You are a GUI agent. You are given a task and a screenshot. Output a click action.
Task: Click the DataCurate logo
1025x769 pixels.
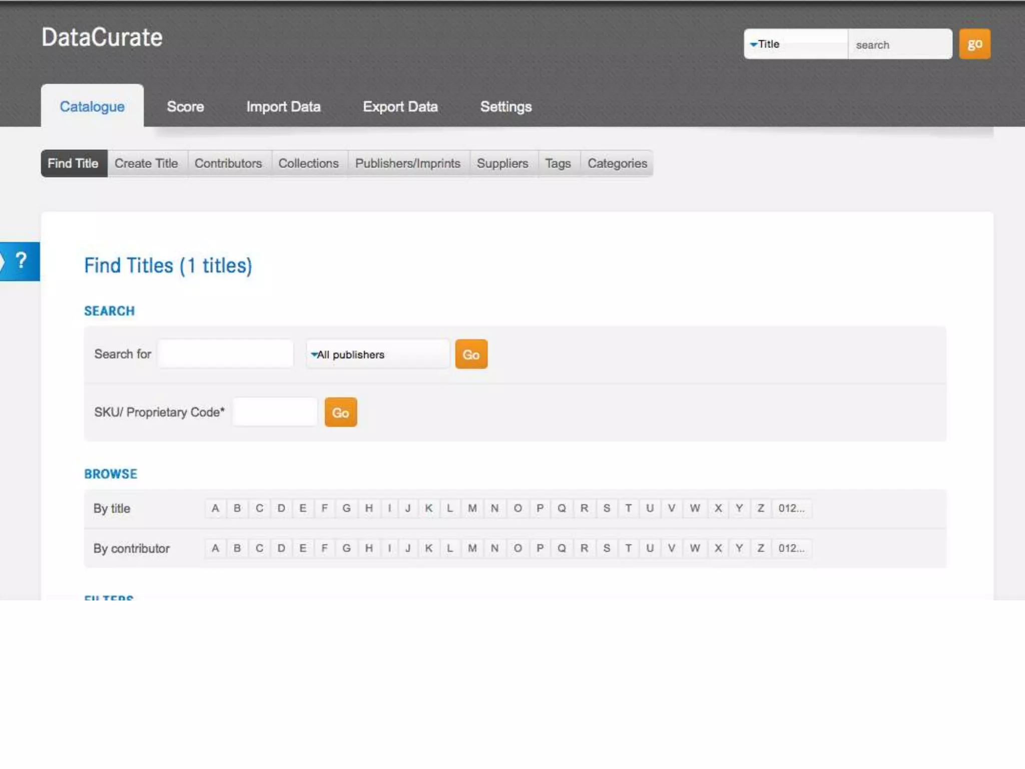coord(102,38)
